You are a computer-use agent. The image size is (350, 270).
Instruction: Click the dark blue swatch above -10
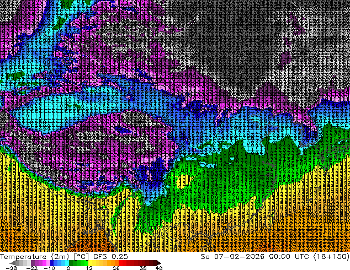[52, 263]
